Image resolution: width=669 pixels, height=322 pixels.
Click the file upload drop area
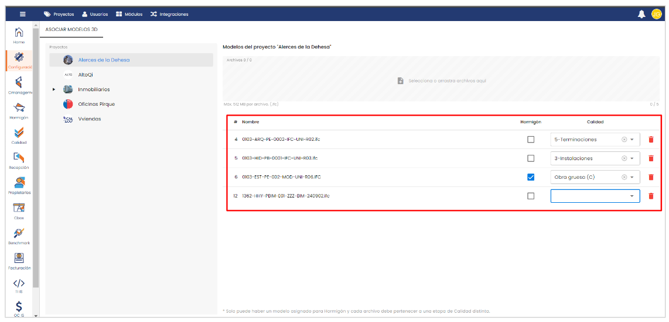pyautogui.click(x=442, y=81)
